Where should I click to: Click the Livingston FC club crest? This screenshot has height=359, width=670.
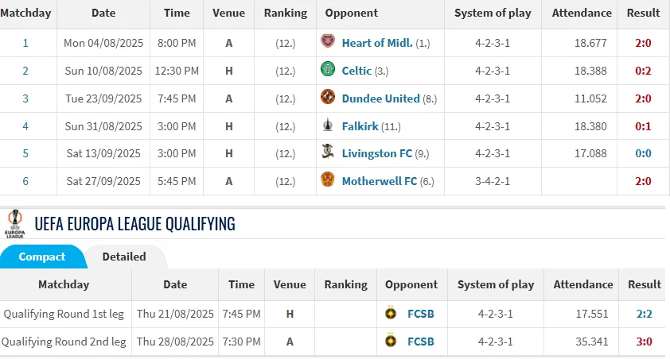pyautogui.click(x=327, y=152)
